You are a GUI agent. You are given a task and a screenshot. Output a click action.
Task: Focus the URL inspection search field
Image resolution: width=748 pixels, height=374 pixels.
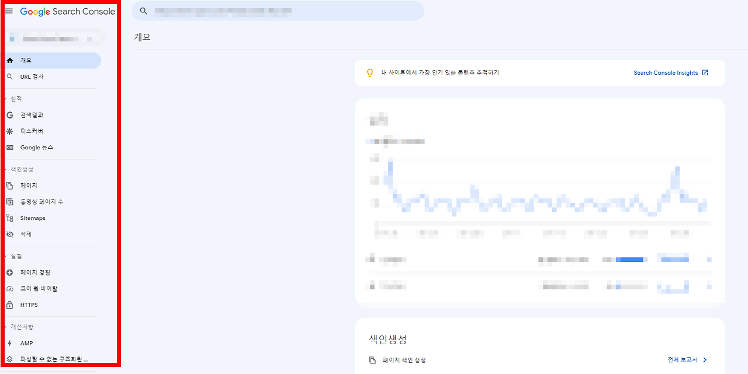278,11
